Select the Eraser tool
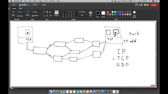The width and height of the screenshot is (168, 94). (x=47, y=12)
